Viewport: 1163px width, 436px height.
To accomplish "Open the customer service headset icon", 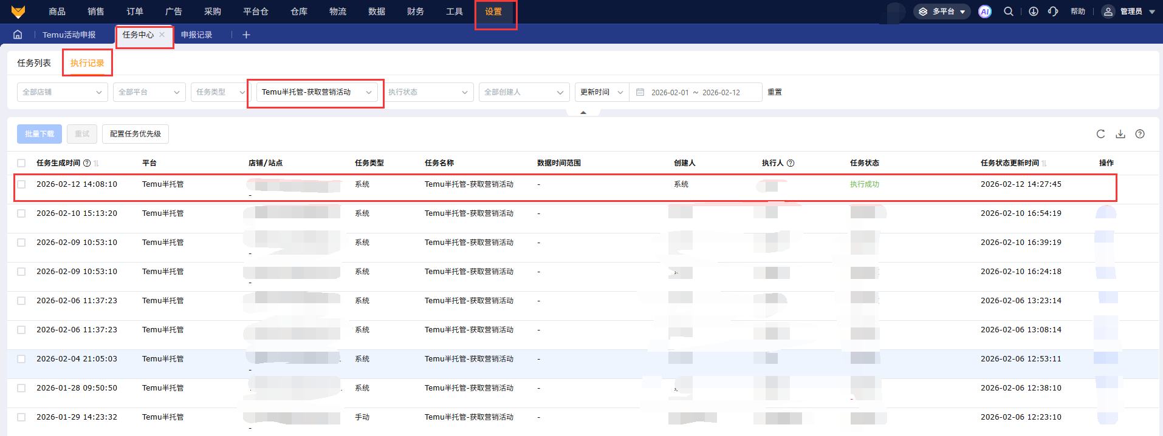I will (x=1053, y=12).
